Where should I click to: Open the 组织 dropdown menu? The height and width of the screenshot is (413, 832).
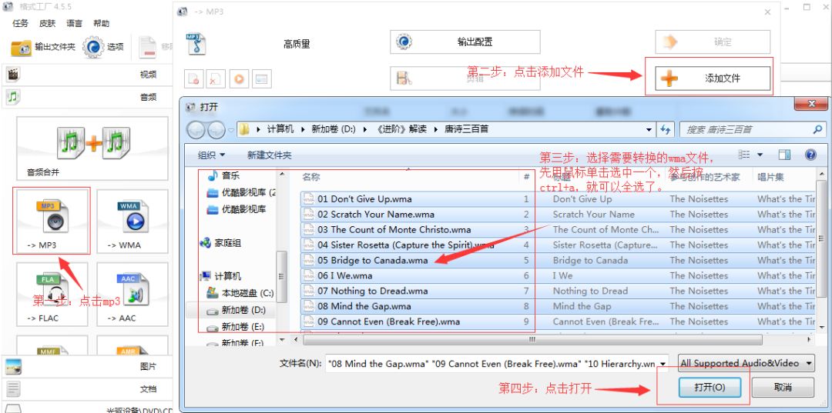(211, 155)
